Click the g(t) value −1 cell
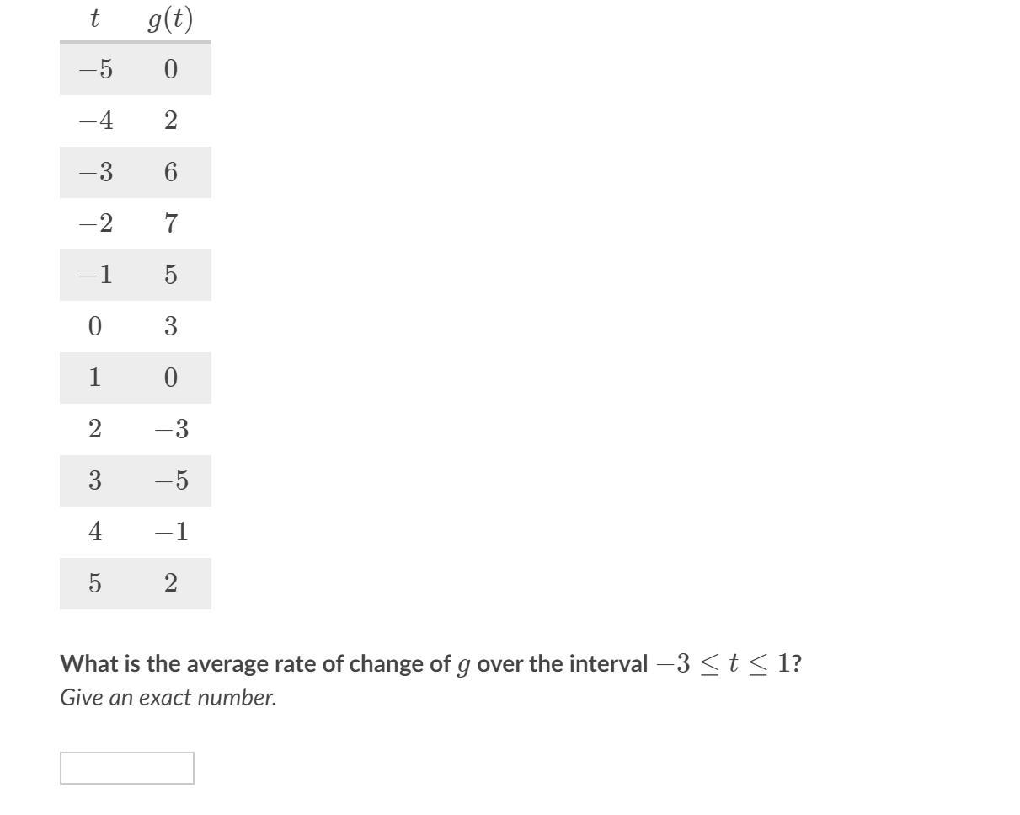Image resolution: width=1020 pixels, height=815 pixels. [x=170, y=532]
